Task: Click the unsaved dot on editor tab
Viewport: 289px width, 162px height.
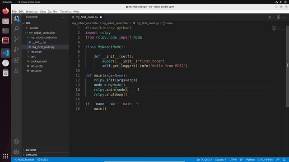Action: 101,17
